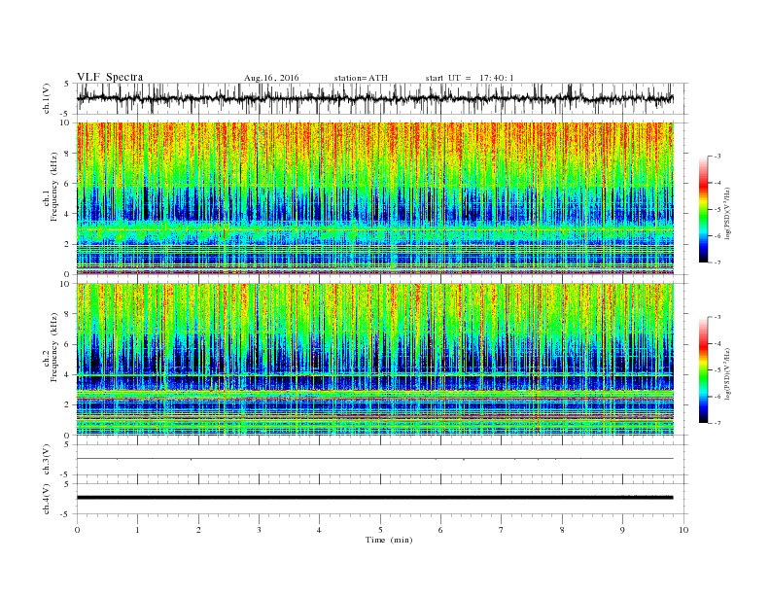Click the "10" tick on Time axis
The width and height of the screenshot is (770, 595).
pyautogui.click(x=683, y=530)
